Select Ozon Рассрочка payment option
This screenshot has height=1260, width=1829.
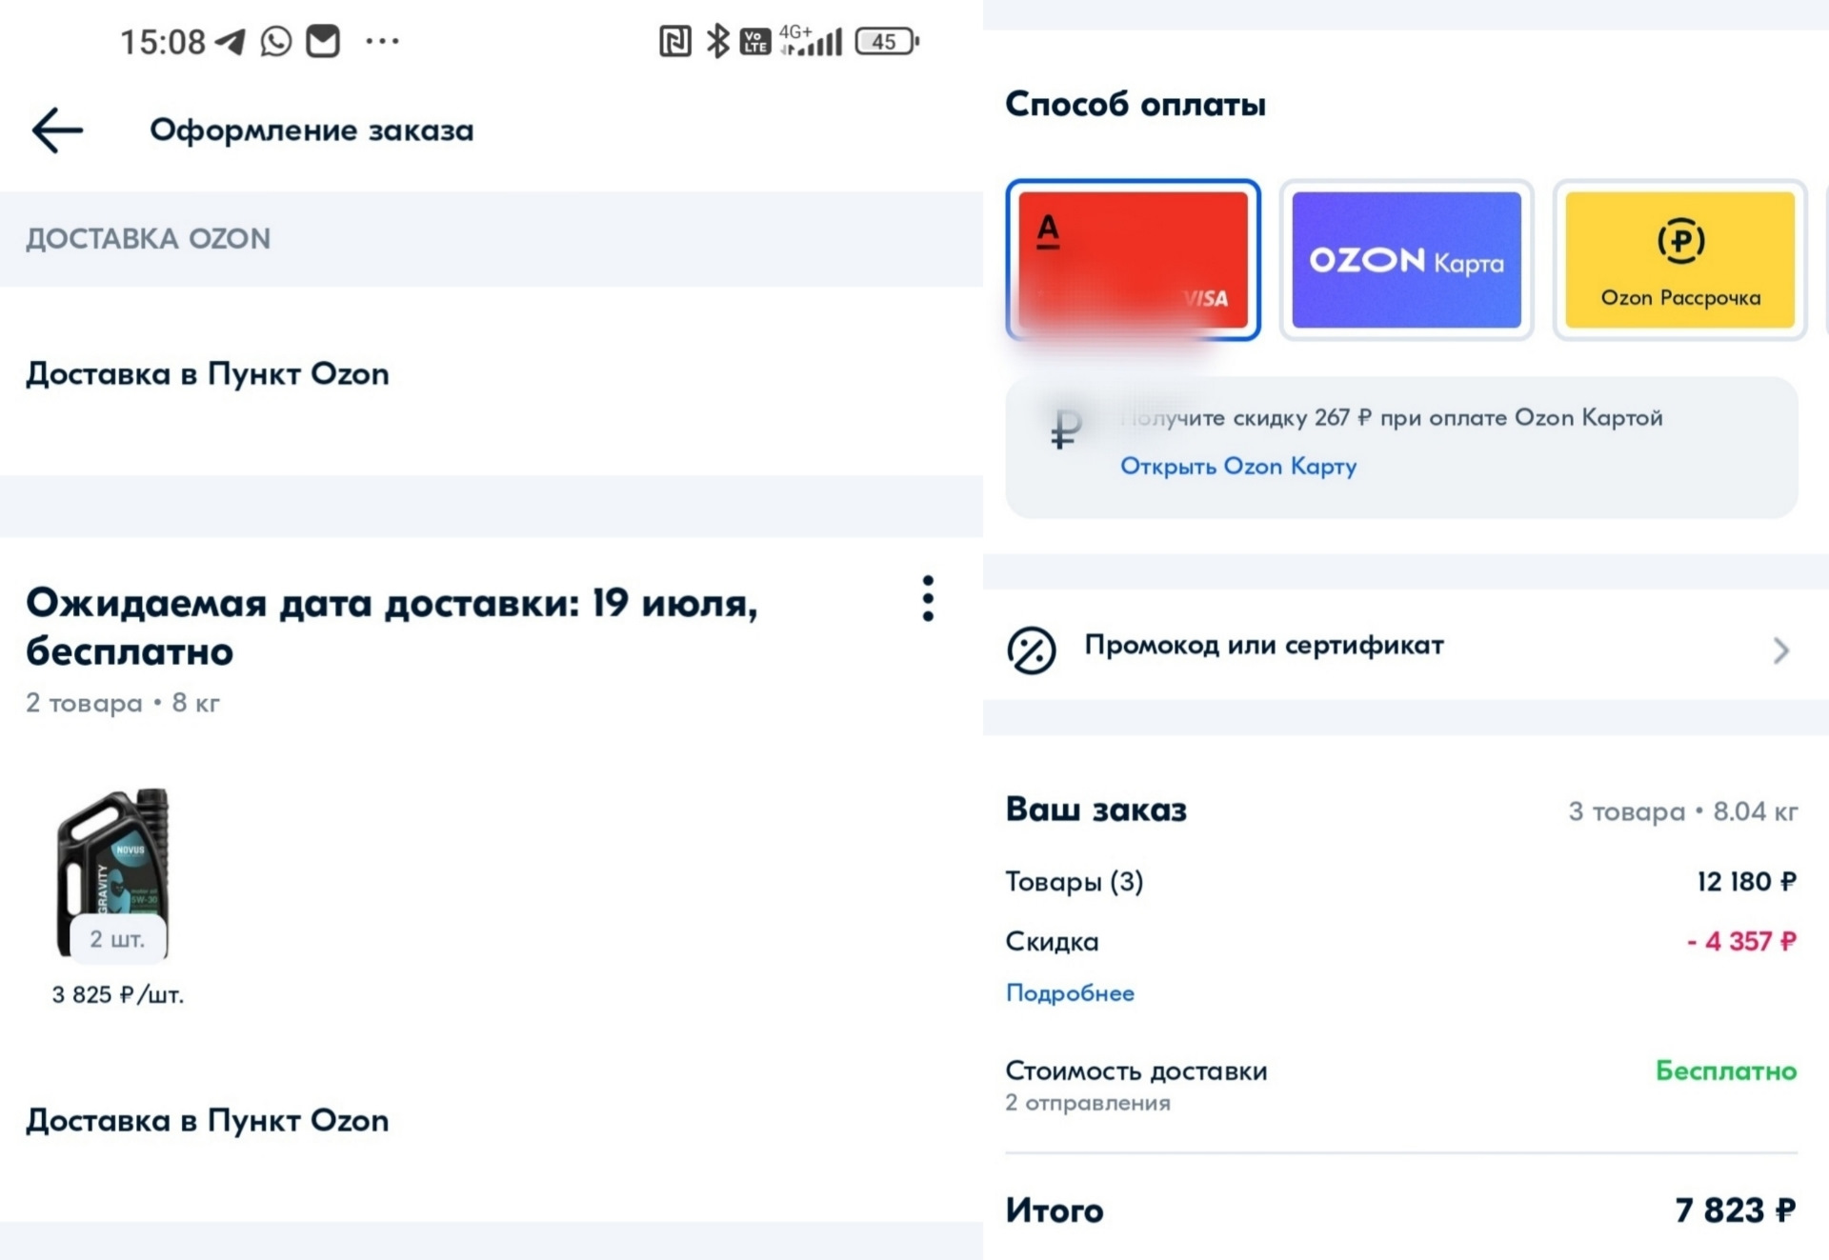(1679, 259)
